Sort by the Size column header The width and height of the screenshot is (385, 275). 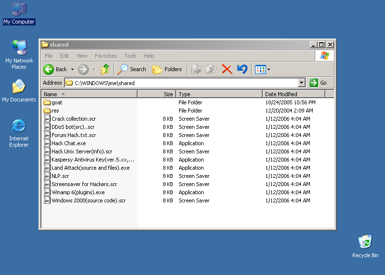[157, 94]
